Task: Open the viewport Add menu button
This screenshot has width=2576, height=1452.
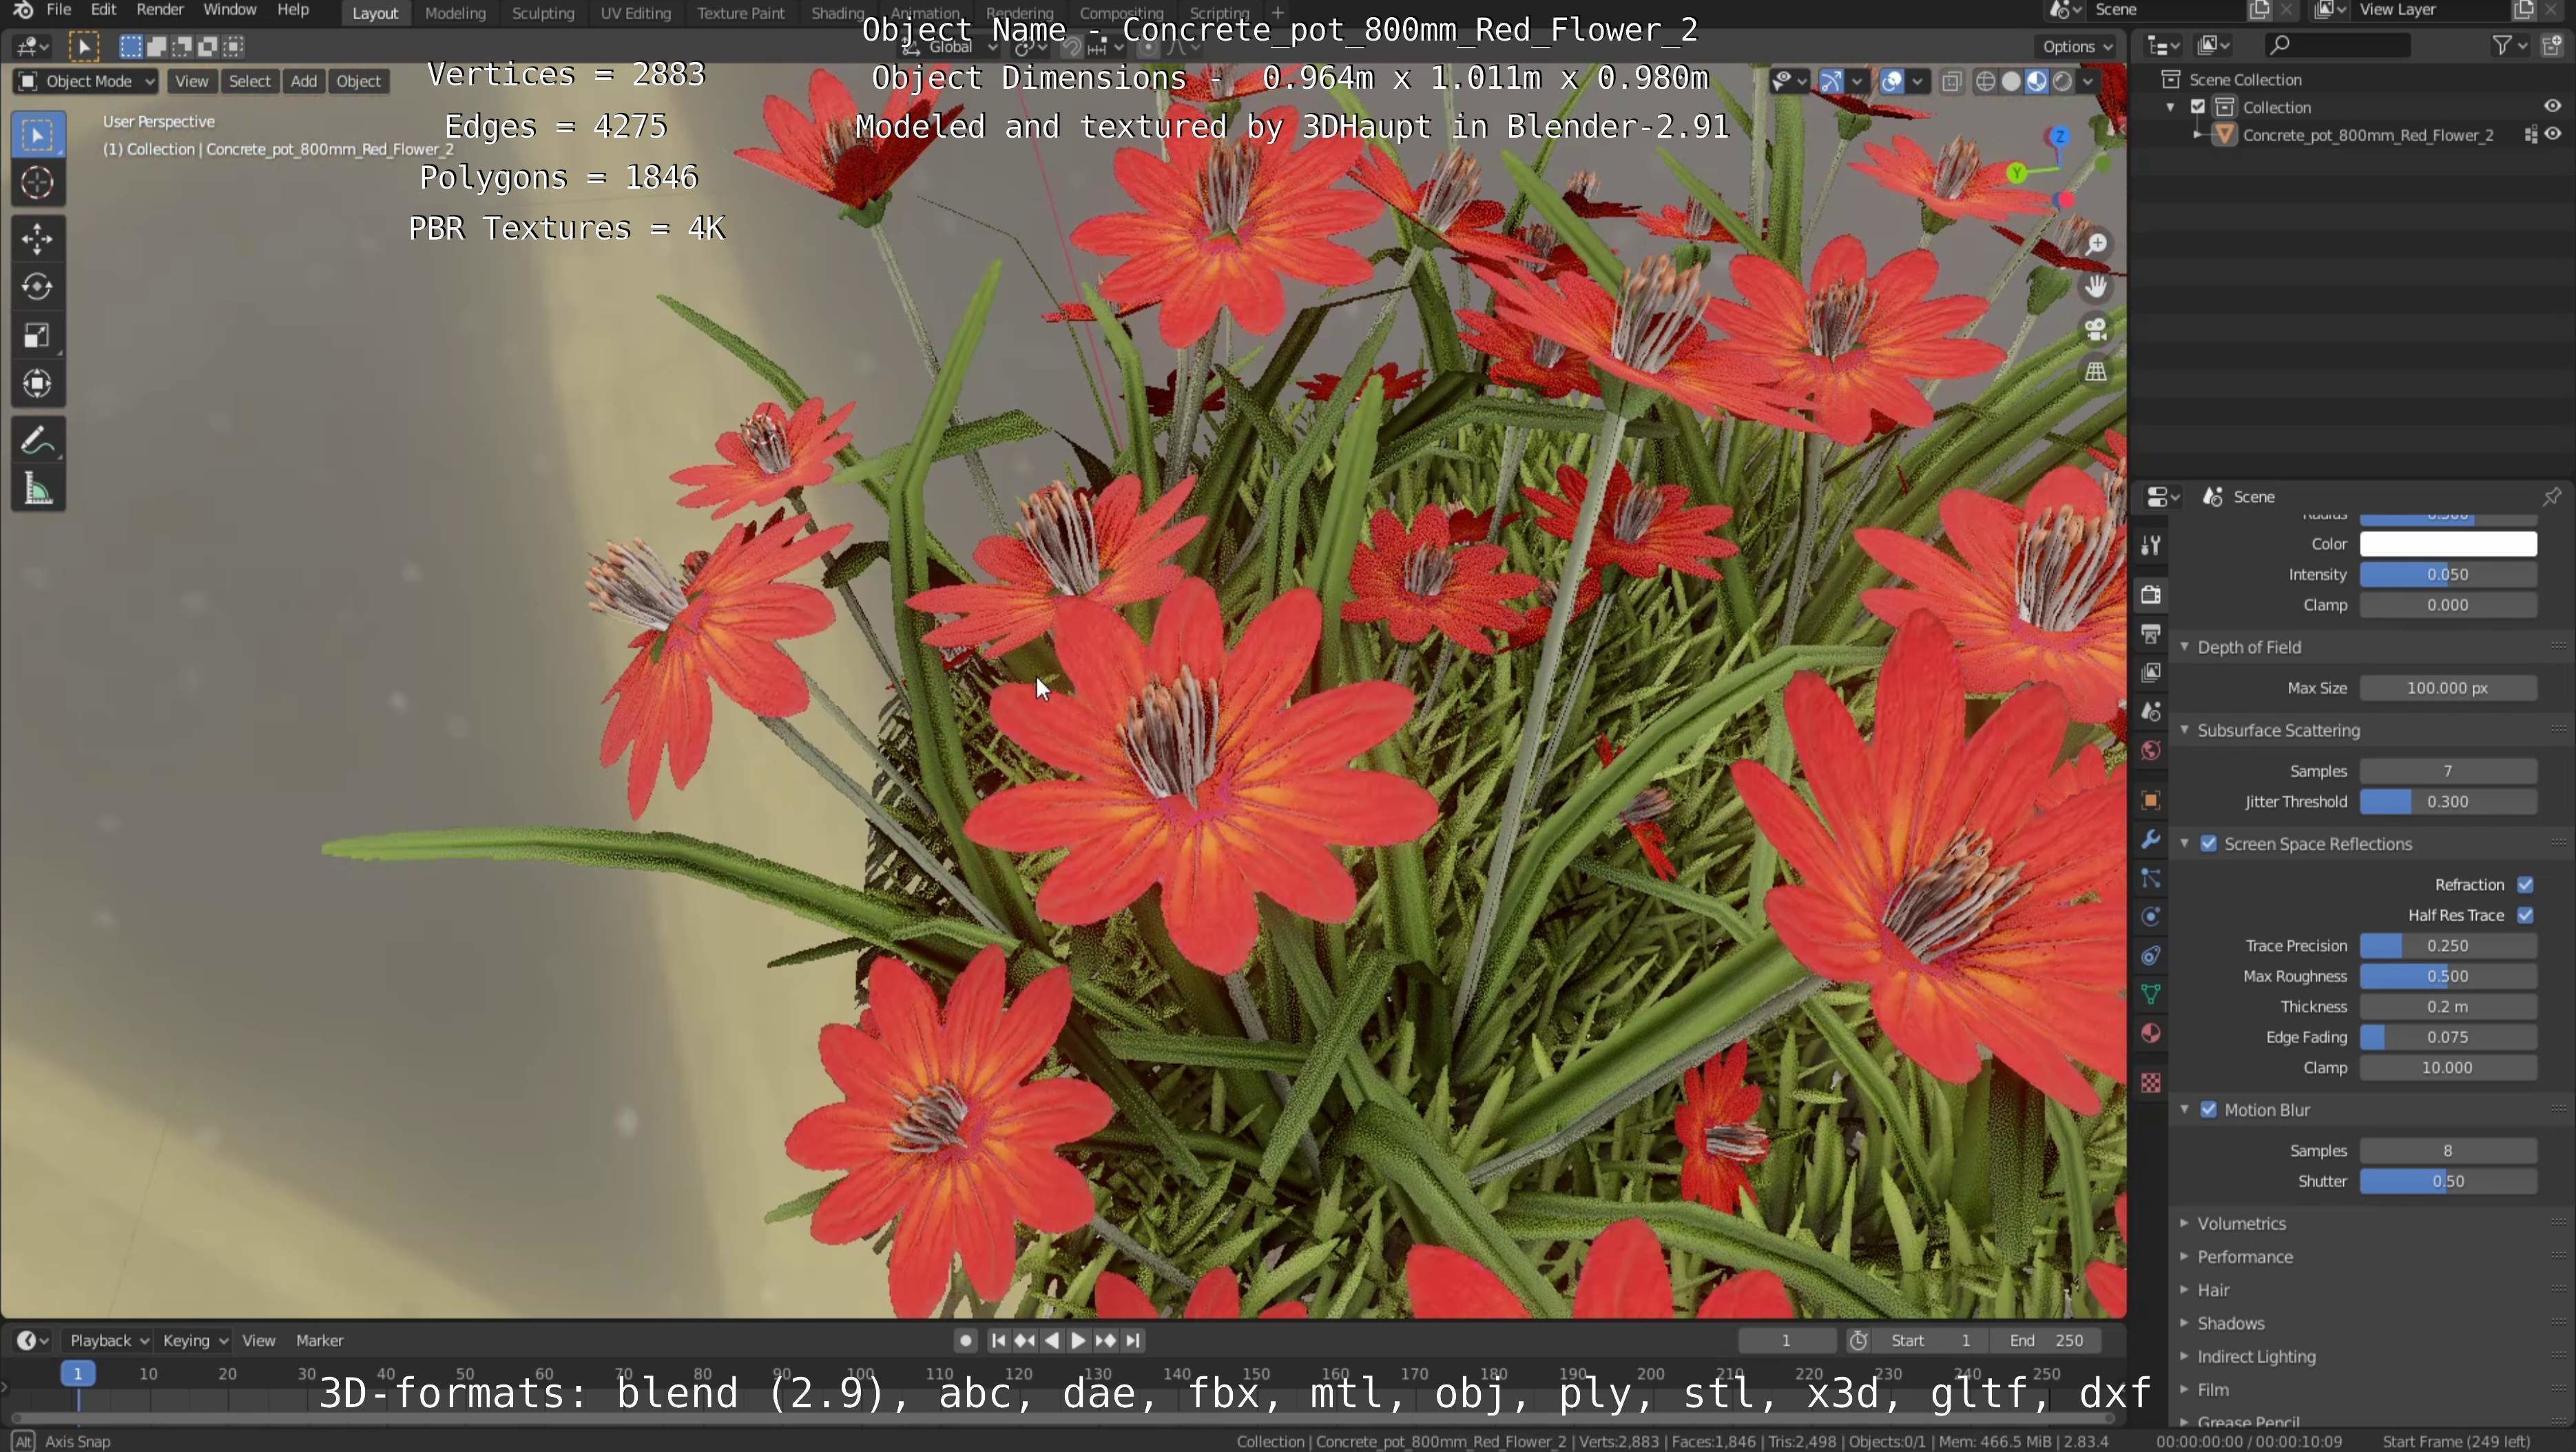Action: click(x=303, y=81)
